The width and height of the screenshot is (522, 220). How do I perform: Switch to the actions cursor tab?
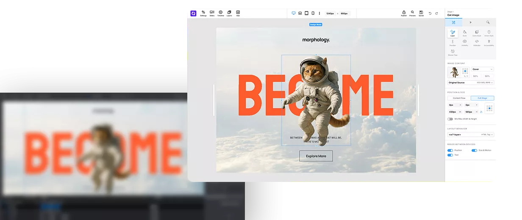tap(488, 22)
